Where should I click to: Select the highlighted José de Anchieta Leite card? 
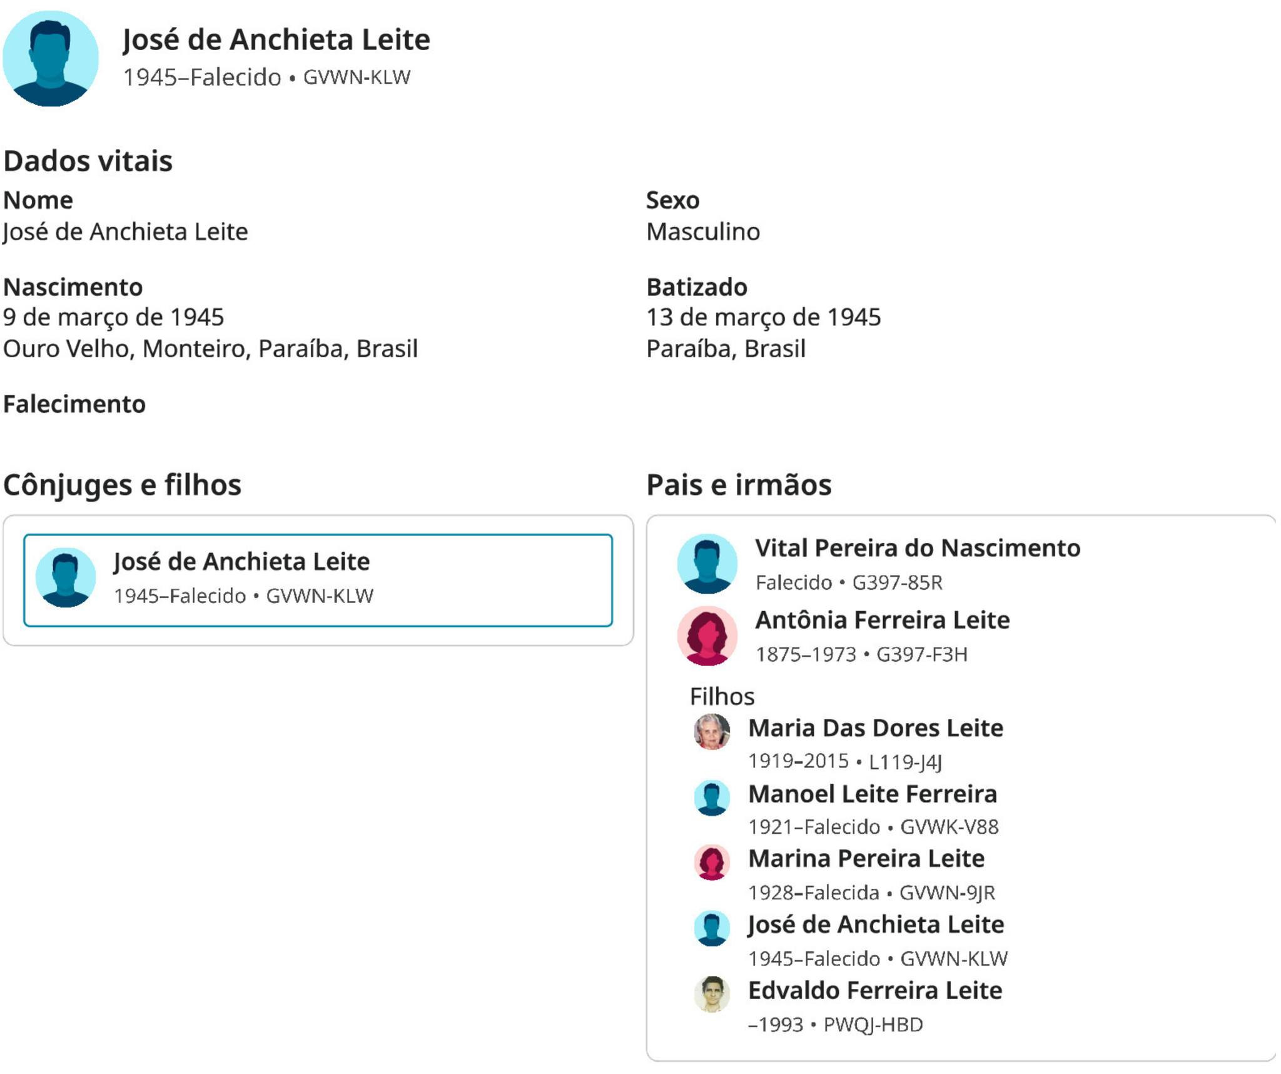(x=318, y=580)
